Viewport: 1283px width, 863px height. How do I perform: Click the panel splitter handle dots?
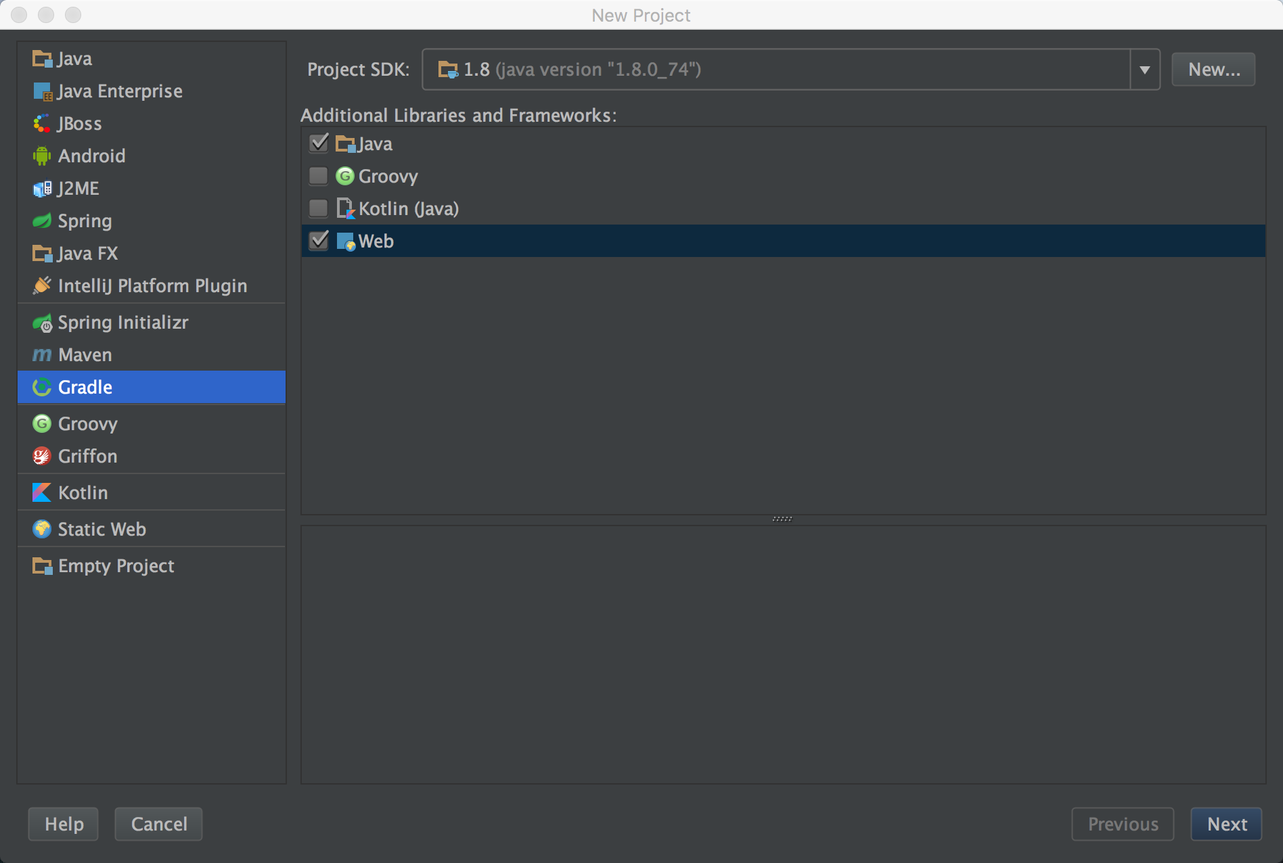[x=782, y=519]
